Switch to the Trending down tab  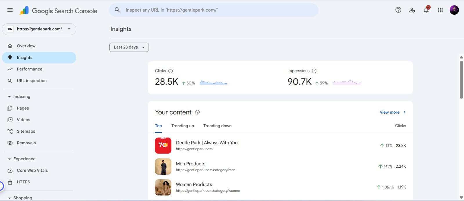click(x=217, y=126)
